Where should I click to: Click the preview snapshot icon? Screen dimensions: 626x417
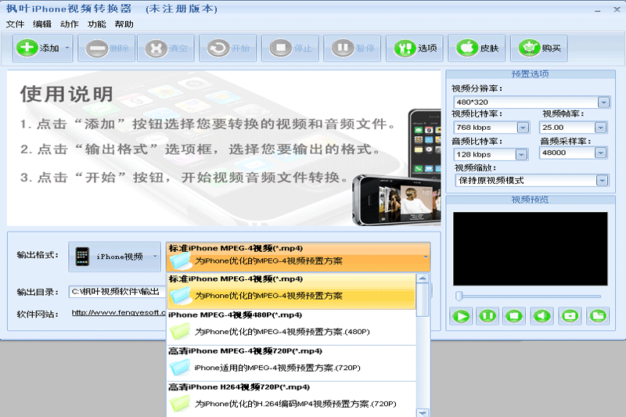570,316
